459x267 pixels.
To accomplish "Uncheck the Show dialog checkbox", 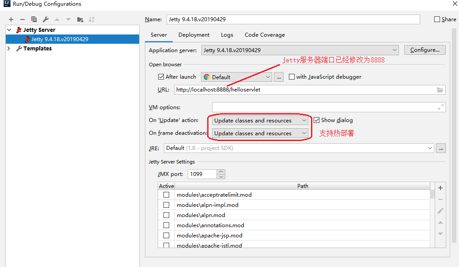I will (x=316, y=120).
